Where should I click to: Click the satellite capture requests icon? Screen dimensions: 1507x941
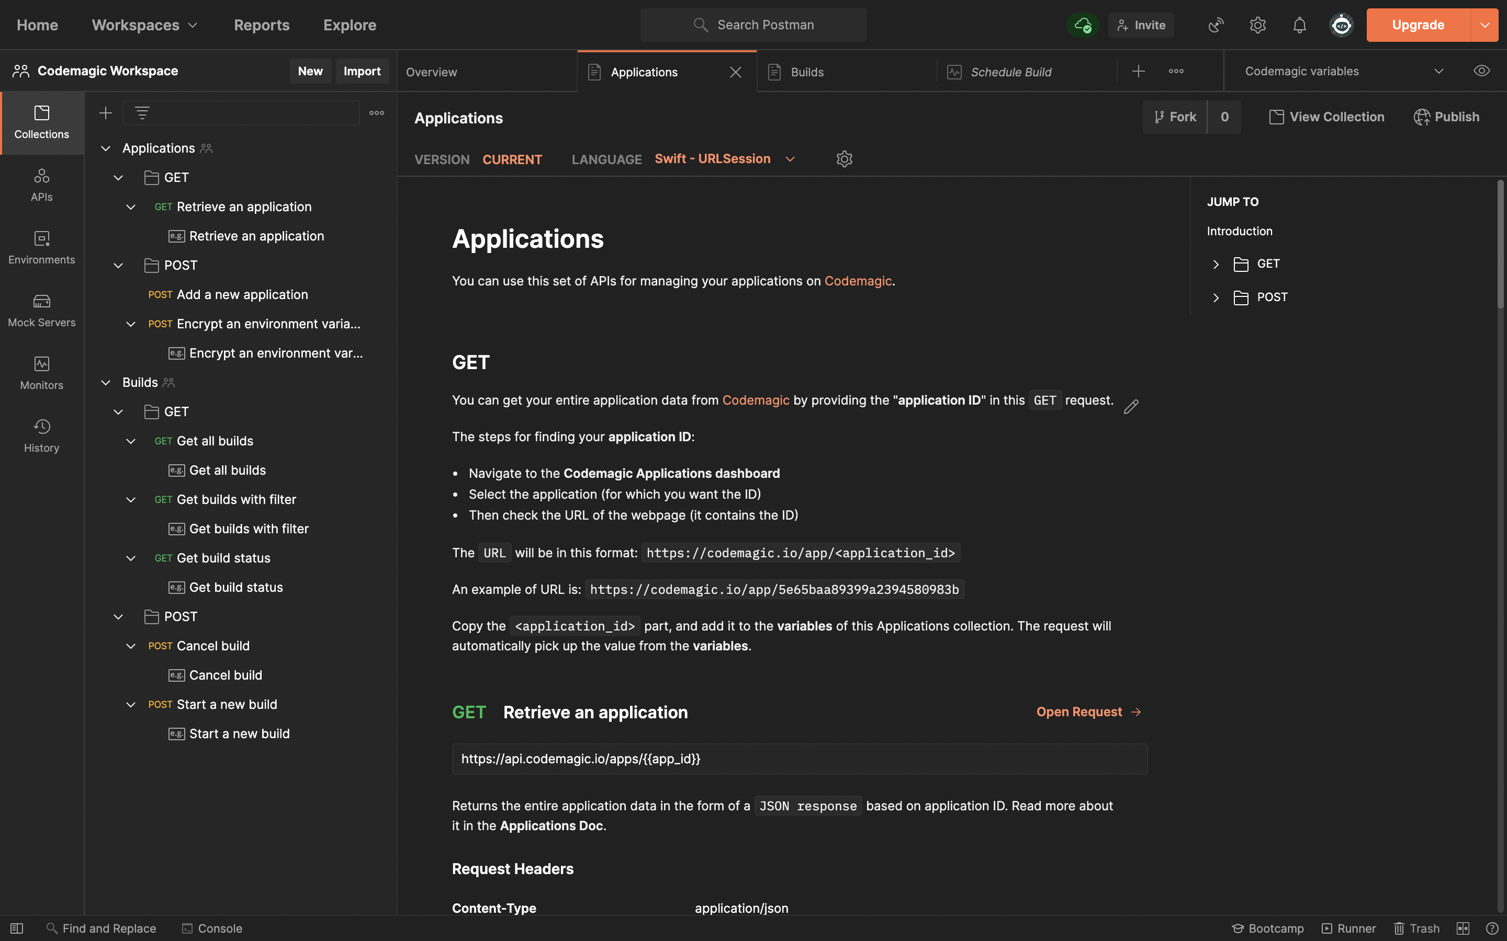[x=1216, y=25]
